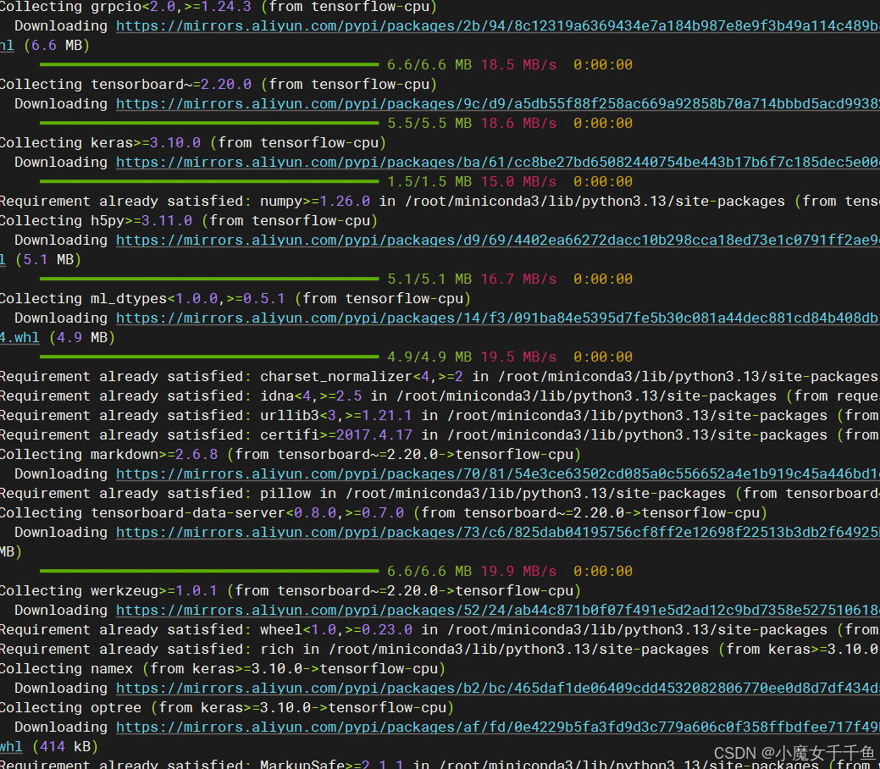Click the 19.5 MB/s ml_dtypes progress bar
Image resolution: width=880 pixels, height=769 pixels.
[x=209, y=357]
